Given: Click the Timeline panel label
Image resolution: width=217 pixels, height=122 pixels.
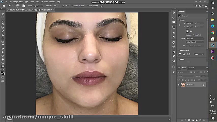Looking at the screenshot, I should pos(9,119).
